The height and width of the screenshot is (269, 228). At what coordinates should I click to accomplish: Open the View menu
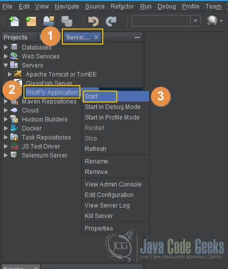pyautogui.click(x=42, y=6)
